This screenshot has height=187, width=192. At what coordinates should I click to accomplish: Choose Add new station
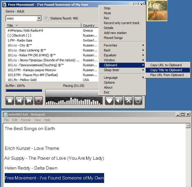click(x=122, y=33)
